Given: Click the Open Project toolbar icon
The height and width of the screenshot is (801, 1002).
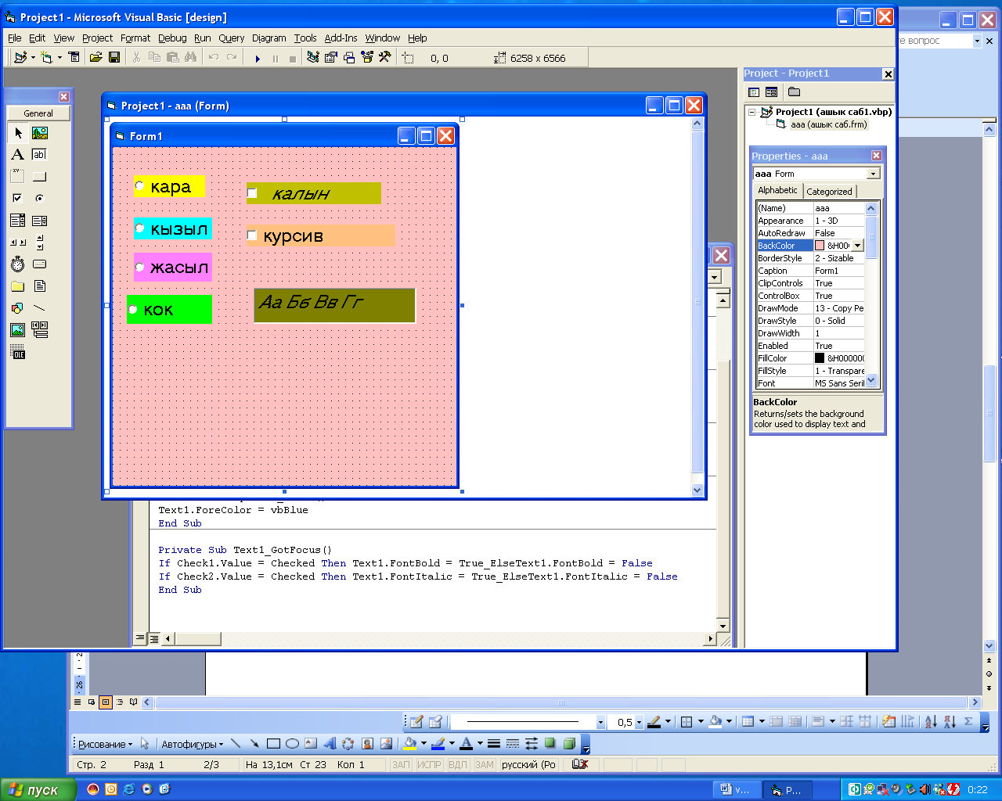Looking at the screenshot, I should coord(96,58).
